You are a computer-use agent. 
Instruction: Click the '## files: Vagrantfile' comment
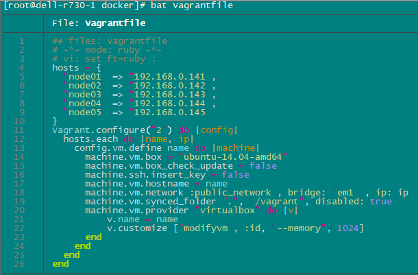(109, 41)
